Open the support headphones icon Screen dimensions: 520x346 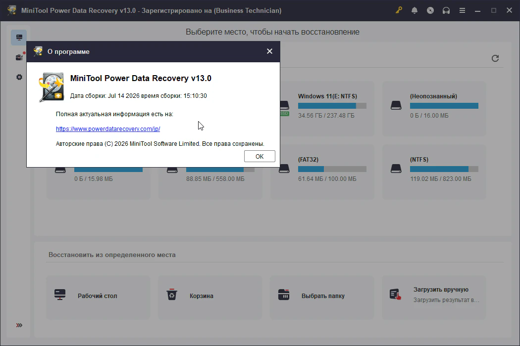tap(446, 10)
